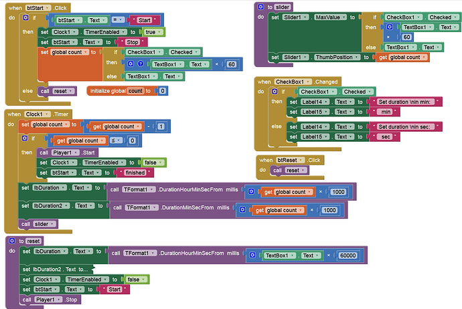Click the gear on the 60000 multiplication block
The height and width of the screenshot is (309, 462).
[252, 255]
